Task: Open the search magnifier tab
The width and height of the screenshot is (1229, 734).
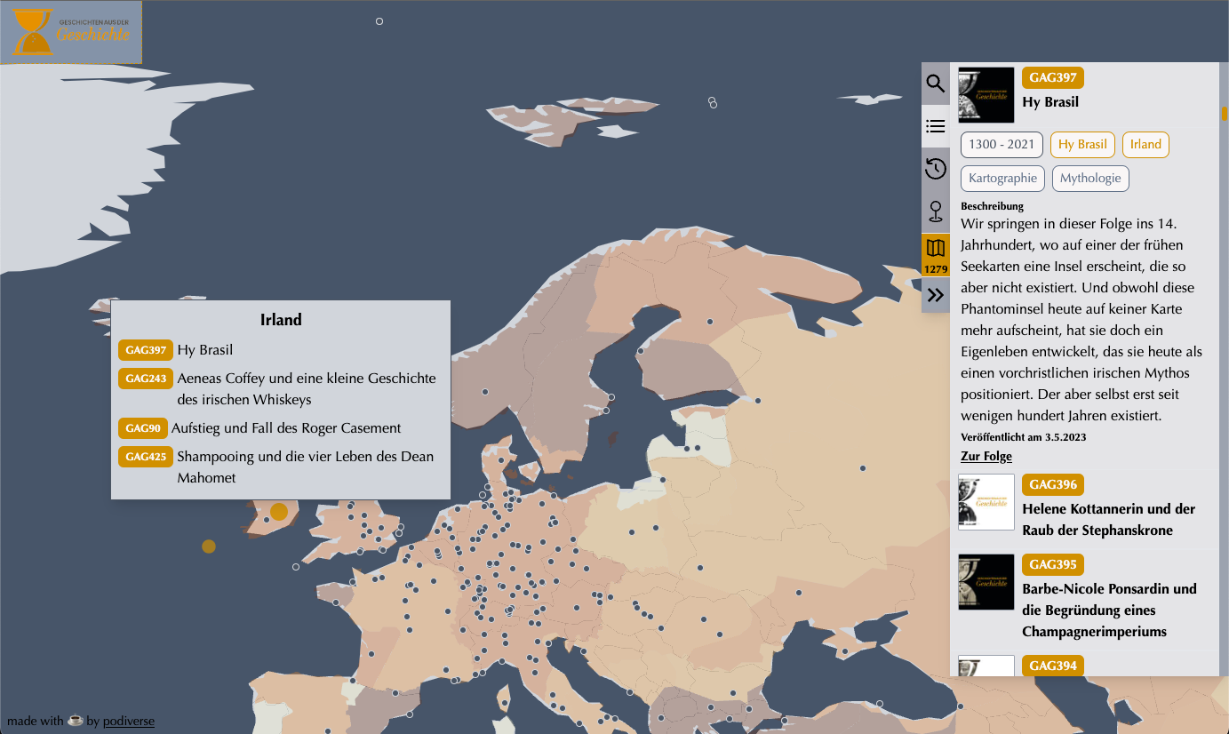Action: pos(935,84)
